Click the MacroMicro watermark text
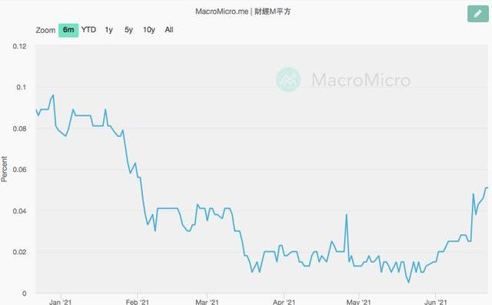492x305 pixels. coord(361,80)
